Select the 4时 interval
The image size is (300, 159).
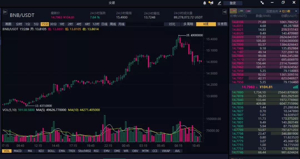(x=79, y=24)
